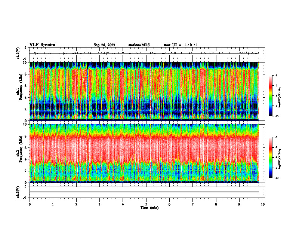Click the ch.1 voltage waveform trace
This screenshot has height=229, width=296.
coord(144,53)
